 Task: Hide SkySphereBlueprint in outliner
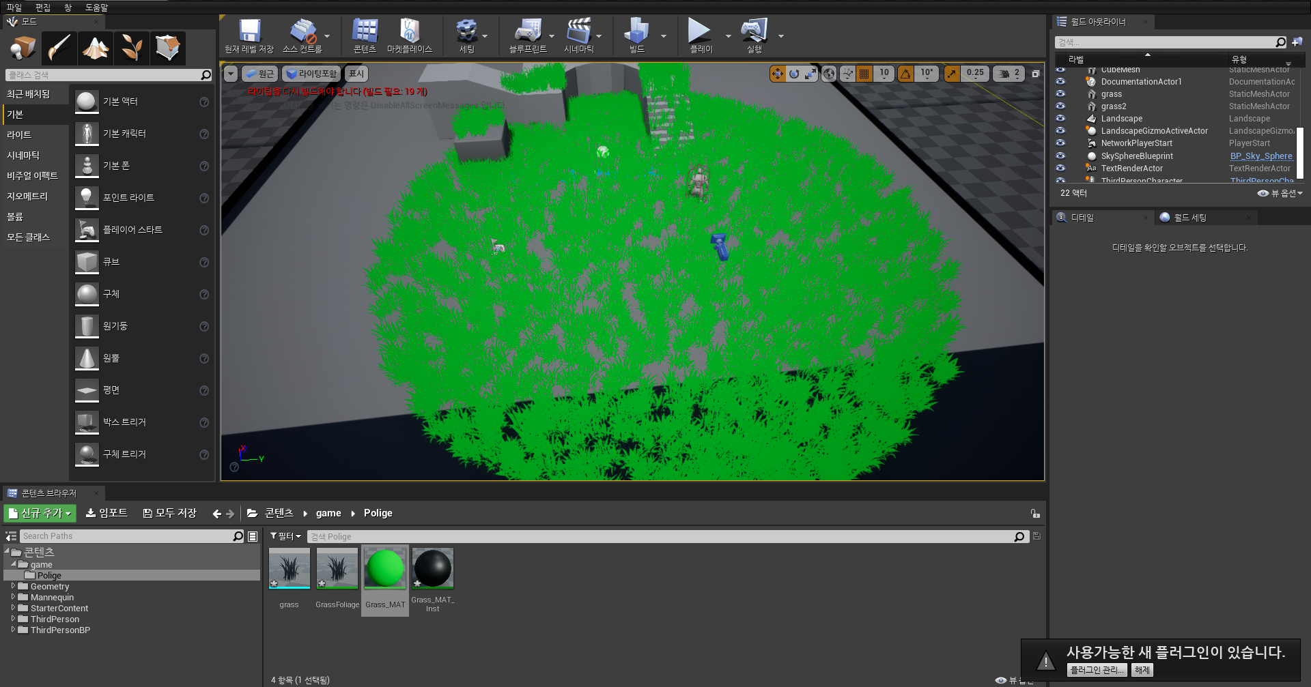coord(1060,156)
